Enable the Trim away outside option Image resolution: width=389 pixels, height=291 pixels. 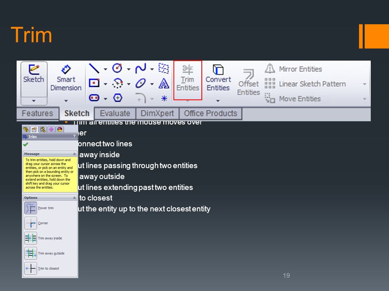(x=30, y=253)
